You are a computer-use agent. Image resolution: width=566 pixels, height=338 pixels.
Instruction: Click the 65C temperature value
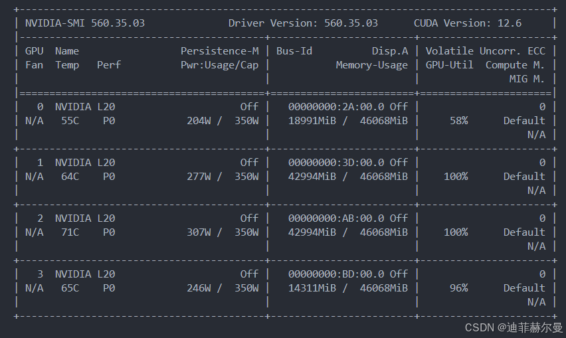click(x=70, y=288)
